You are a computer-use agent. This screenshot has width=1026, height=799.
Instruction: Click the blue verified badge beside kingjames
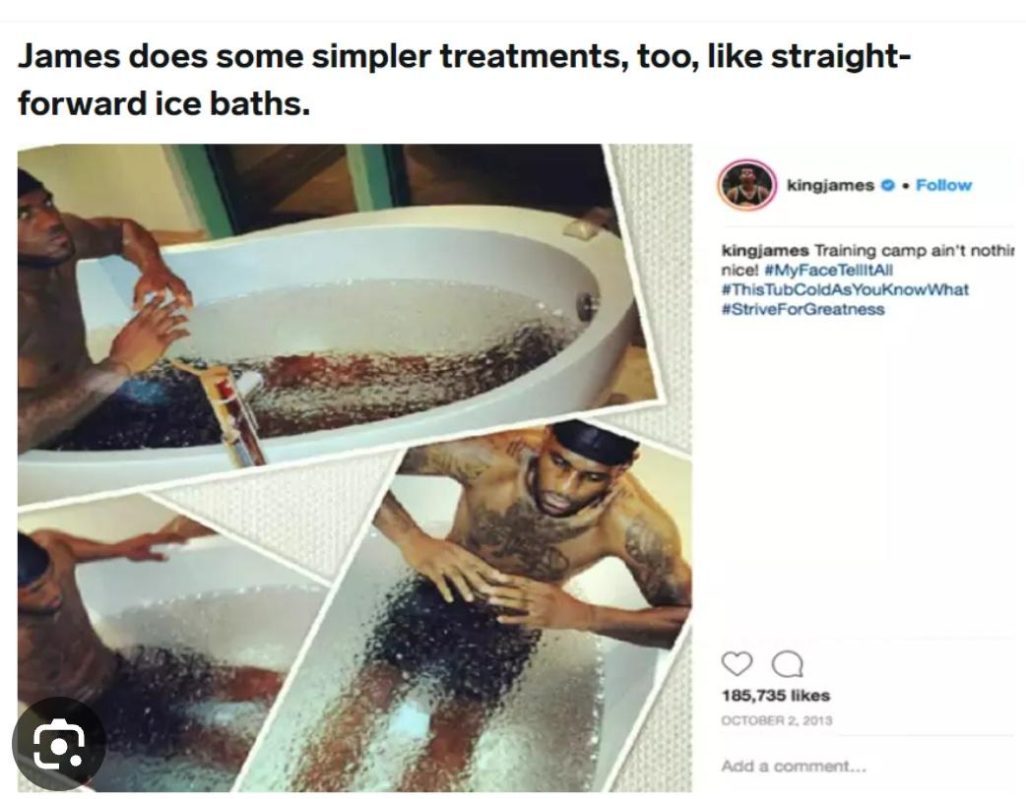pyautogui.click(x=888, y=185)
